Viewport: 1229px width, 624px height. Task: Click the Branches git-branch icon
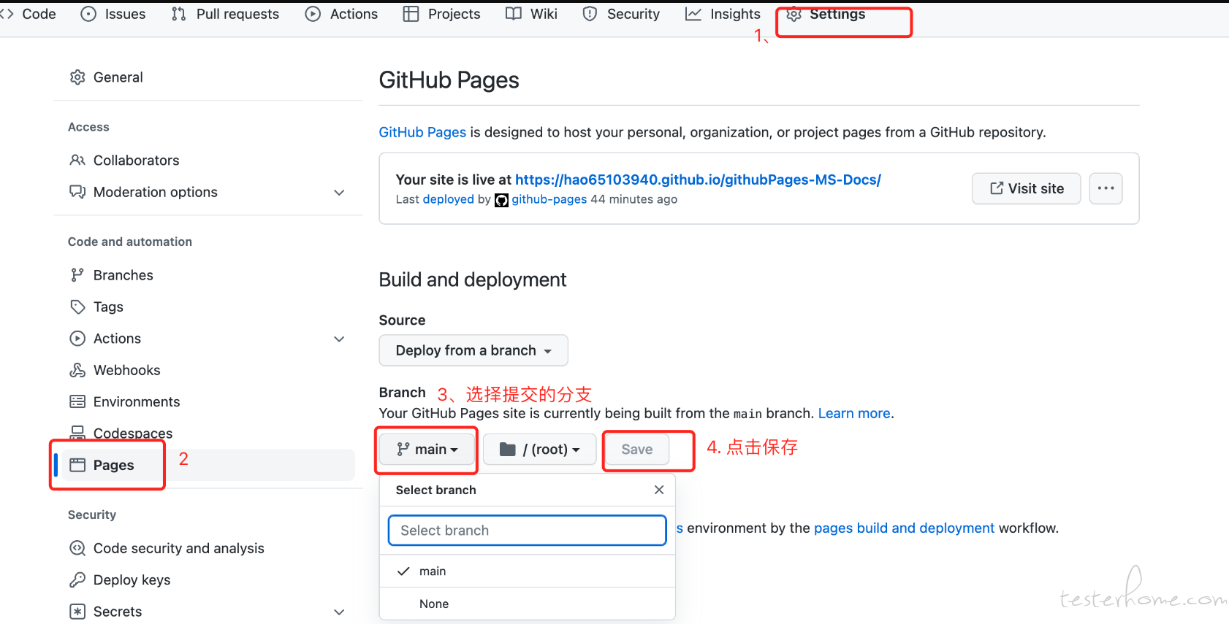pos(77,275)
